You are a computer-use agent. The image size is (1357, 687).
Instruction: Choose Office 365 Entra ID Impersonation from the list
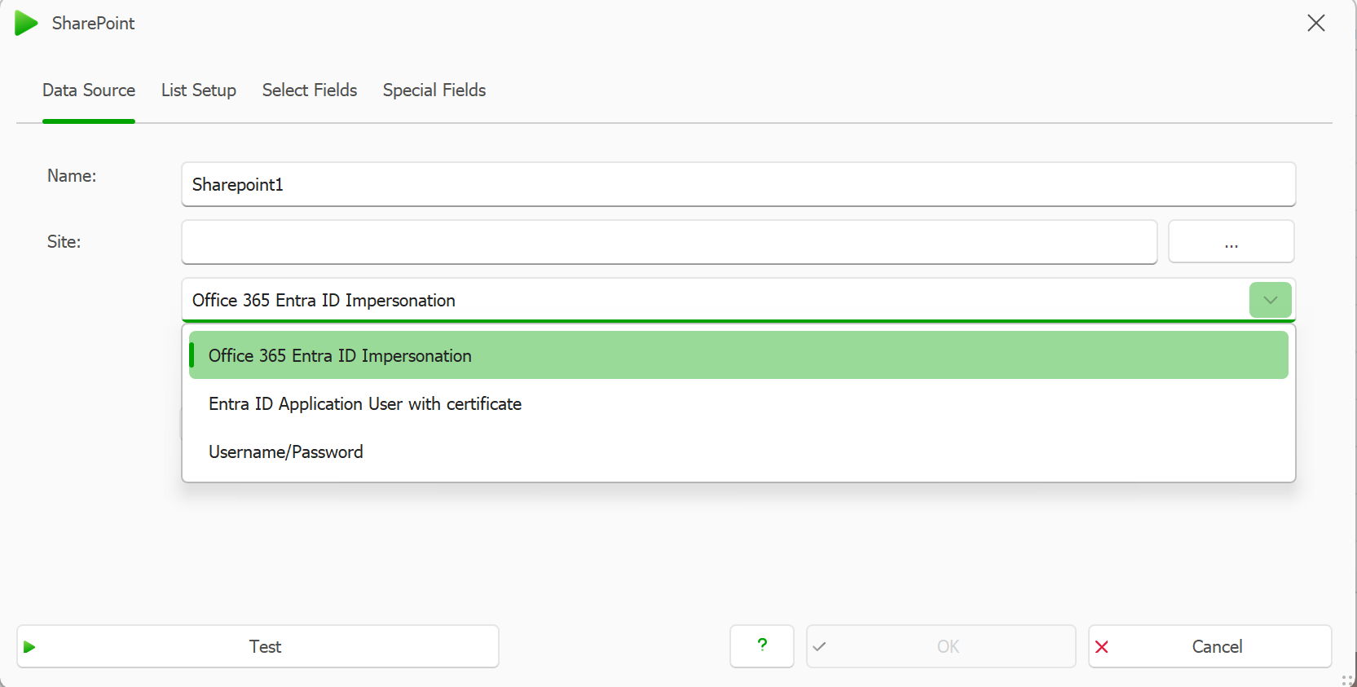tap(738, 355)
